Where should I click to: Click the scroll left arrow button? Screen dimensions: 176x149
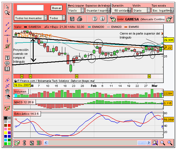[46, 143]
